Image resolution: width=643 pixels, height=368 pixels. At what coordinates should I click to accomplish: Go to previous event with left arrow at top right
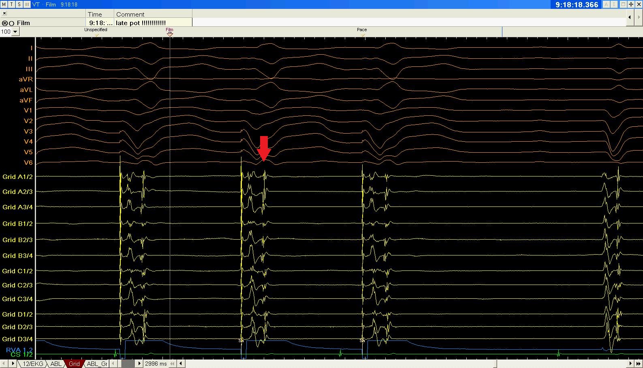coord(629,17)
